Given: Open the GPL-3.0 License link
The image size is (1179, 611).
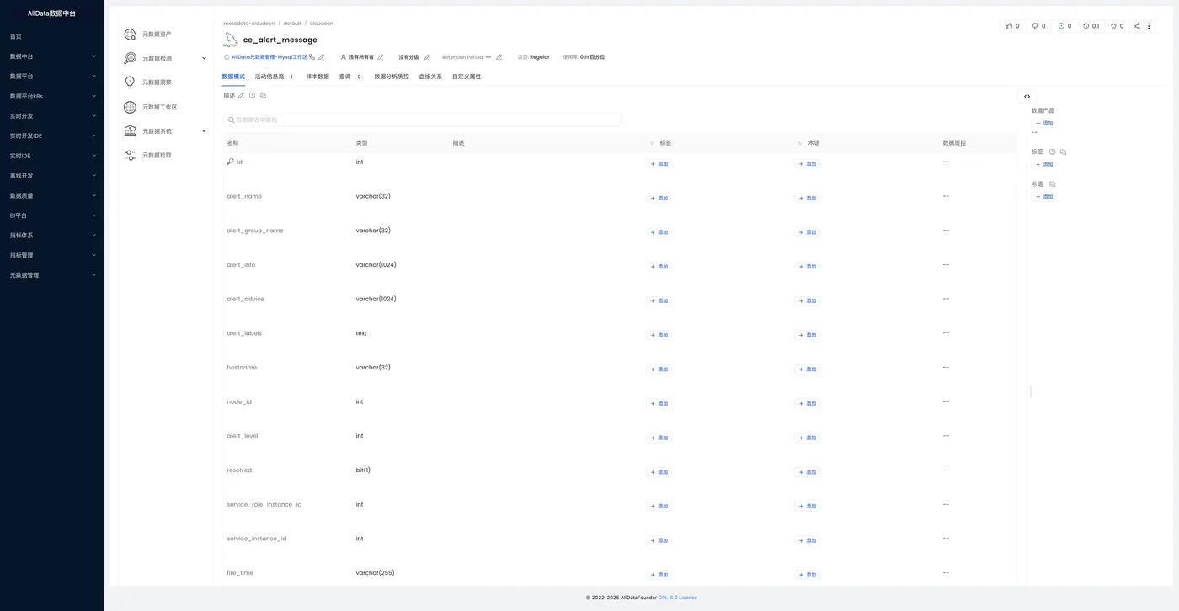Looking at the screenshot, I should pyautogui.click(x=678, y=598).
